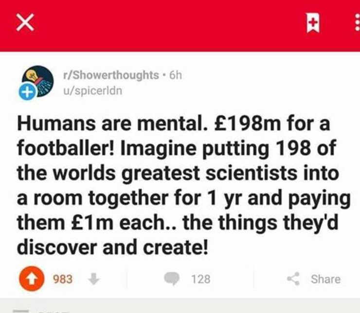
Task: Open comments via the speech bubble icon
Action: [x=172, y=279]
